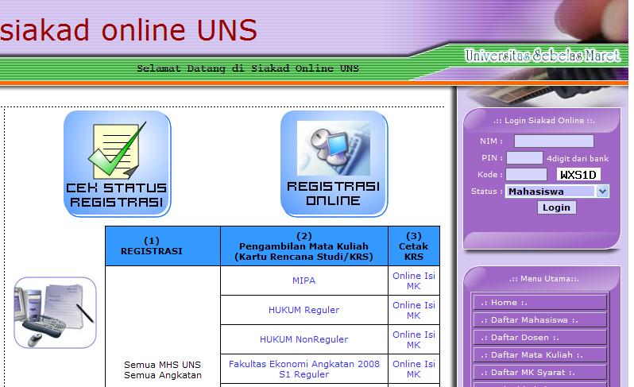This screenshot has height=387, width=634.
Task: Open Fakultas Ekonomi Angkatan 2008 S1 Reguler link
Action: [x=304, y=370]
